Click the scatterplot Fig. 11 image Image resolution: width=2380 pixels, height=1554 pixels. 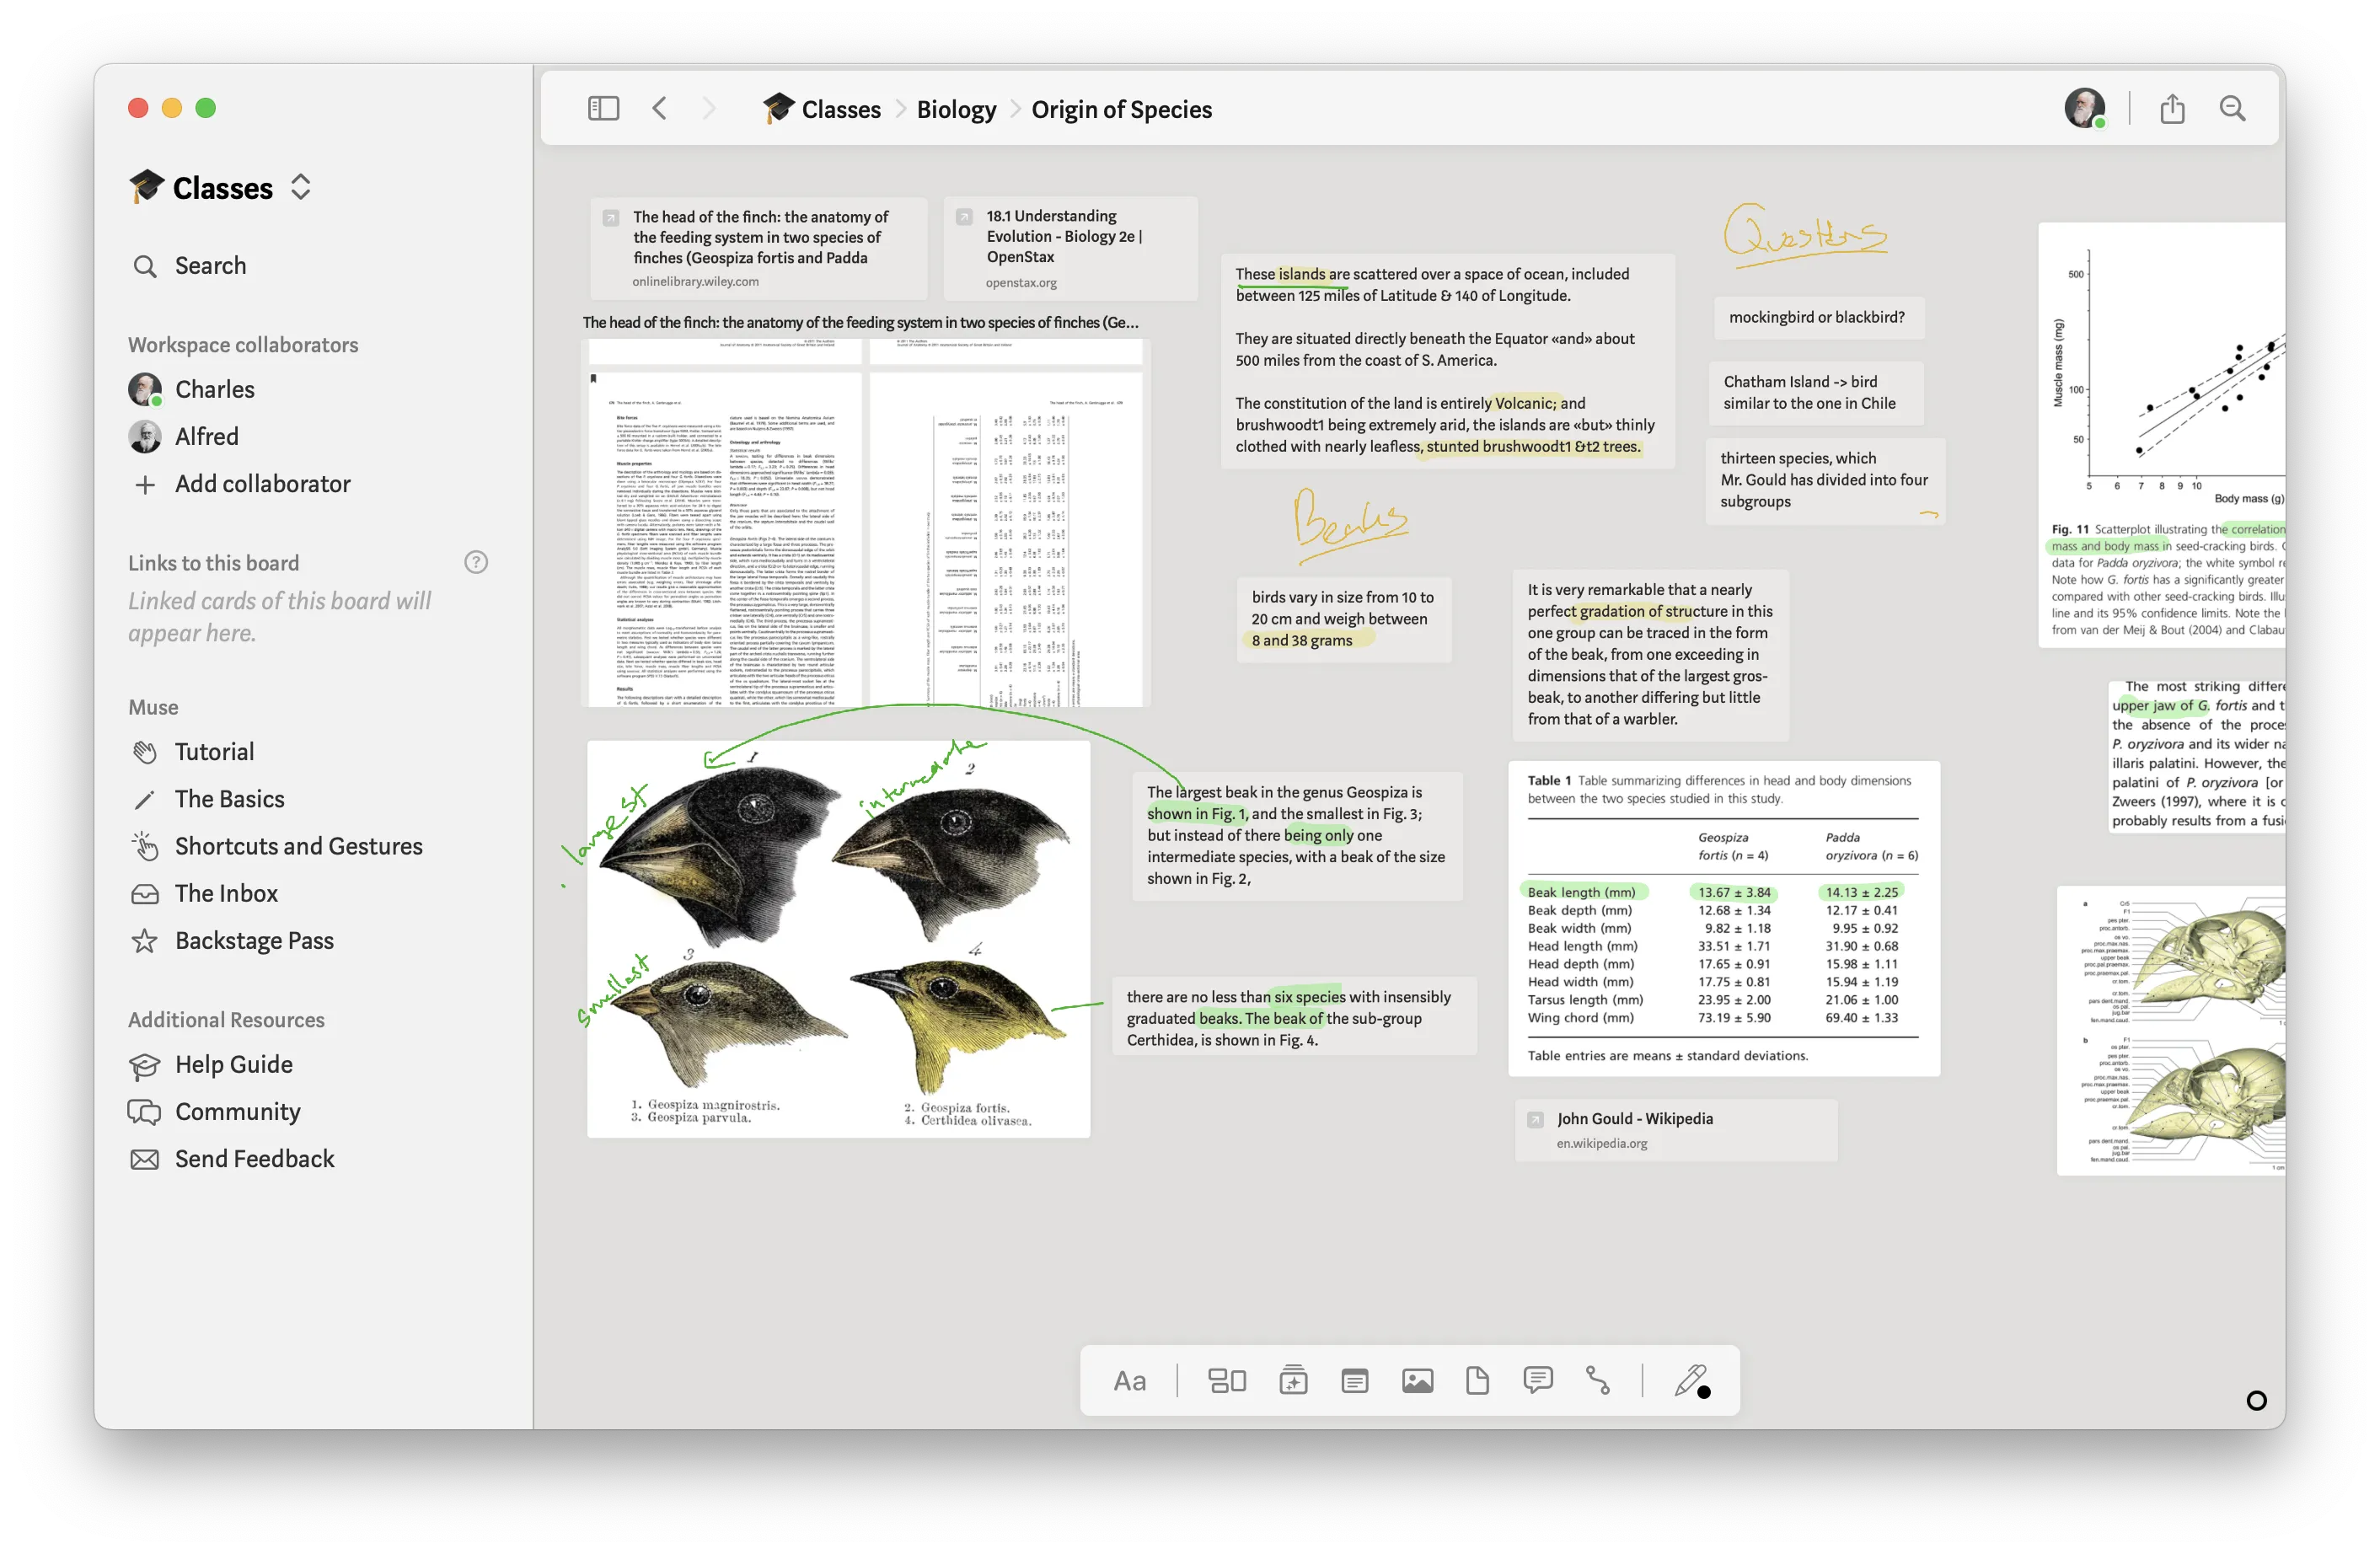[2162, 435]
